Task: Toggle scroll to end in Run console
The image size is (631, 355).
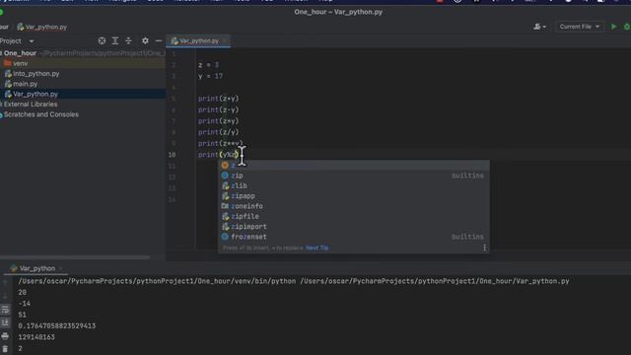Action: 5,322
